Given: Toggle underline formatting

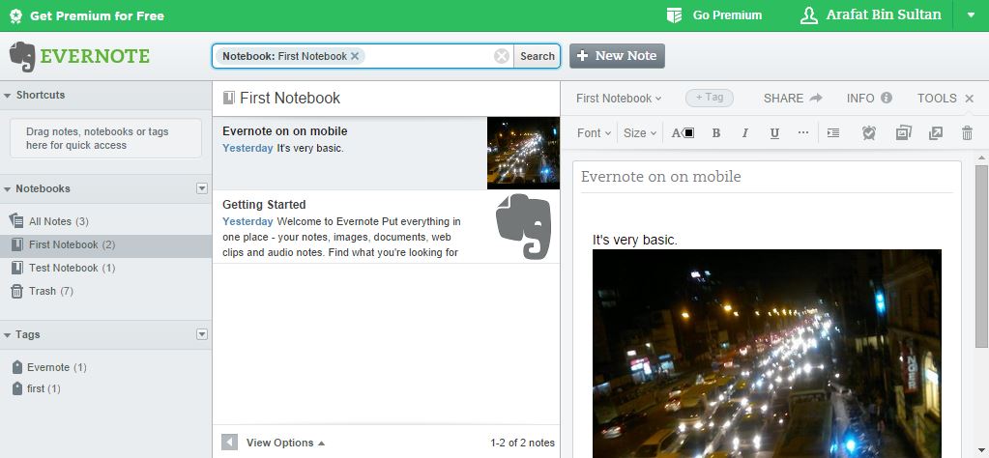Looking at the screenshot, I should pyautogui.click(x=774, y=133).
